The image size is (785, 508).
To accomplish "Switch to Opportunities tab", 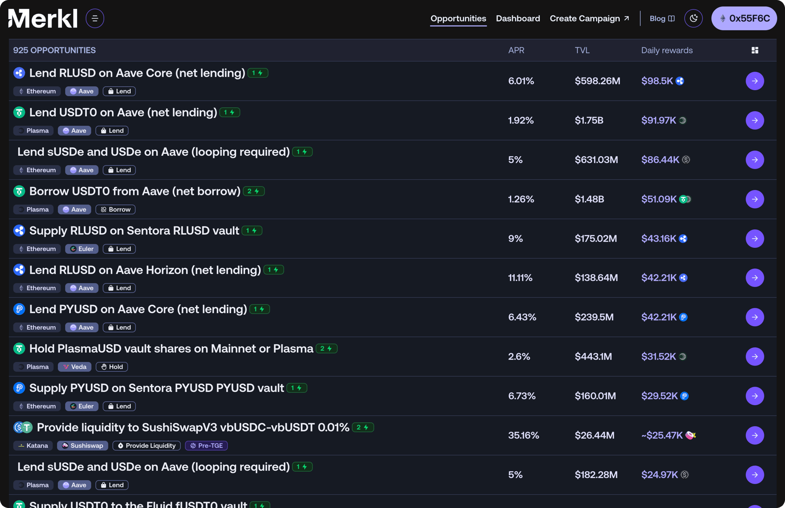I will coord(458,19).
